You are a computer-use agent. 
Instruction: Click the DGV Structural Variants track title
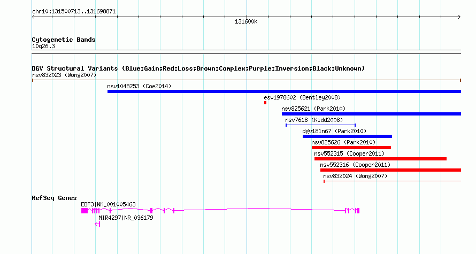coord(198,68)
